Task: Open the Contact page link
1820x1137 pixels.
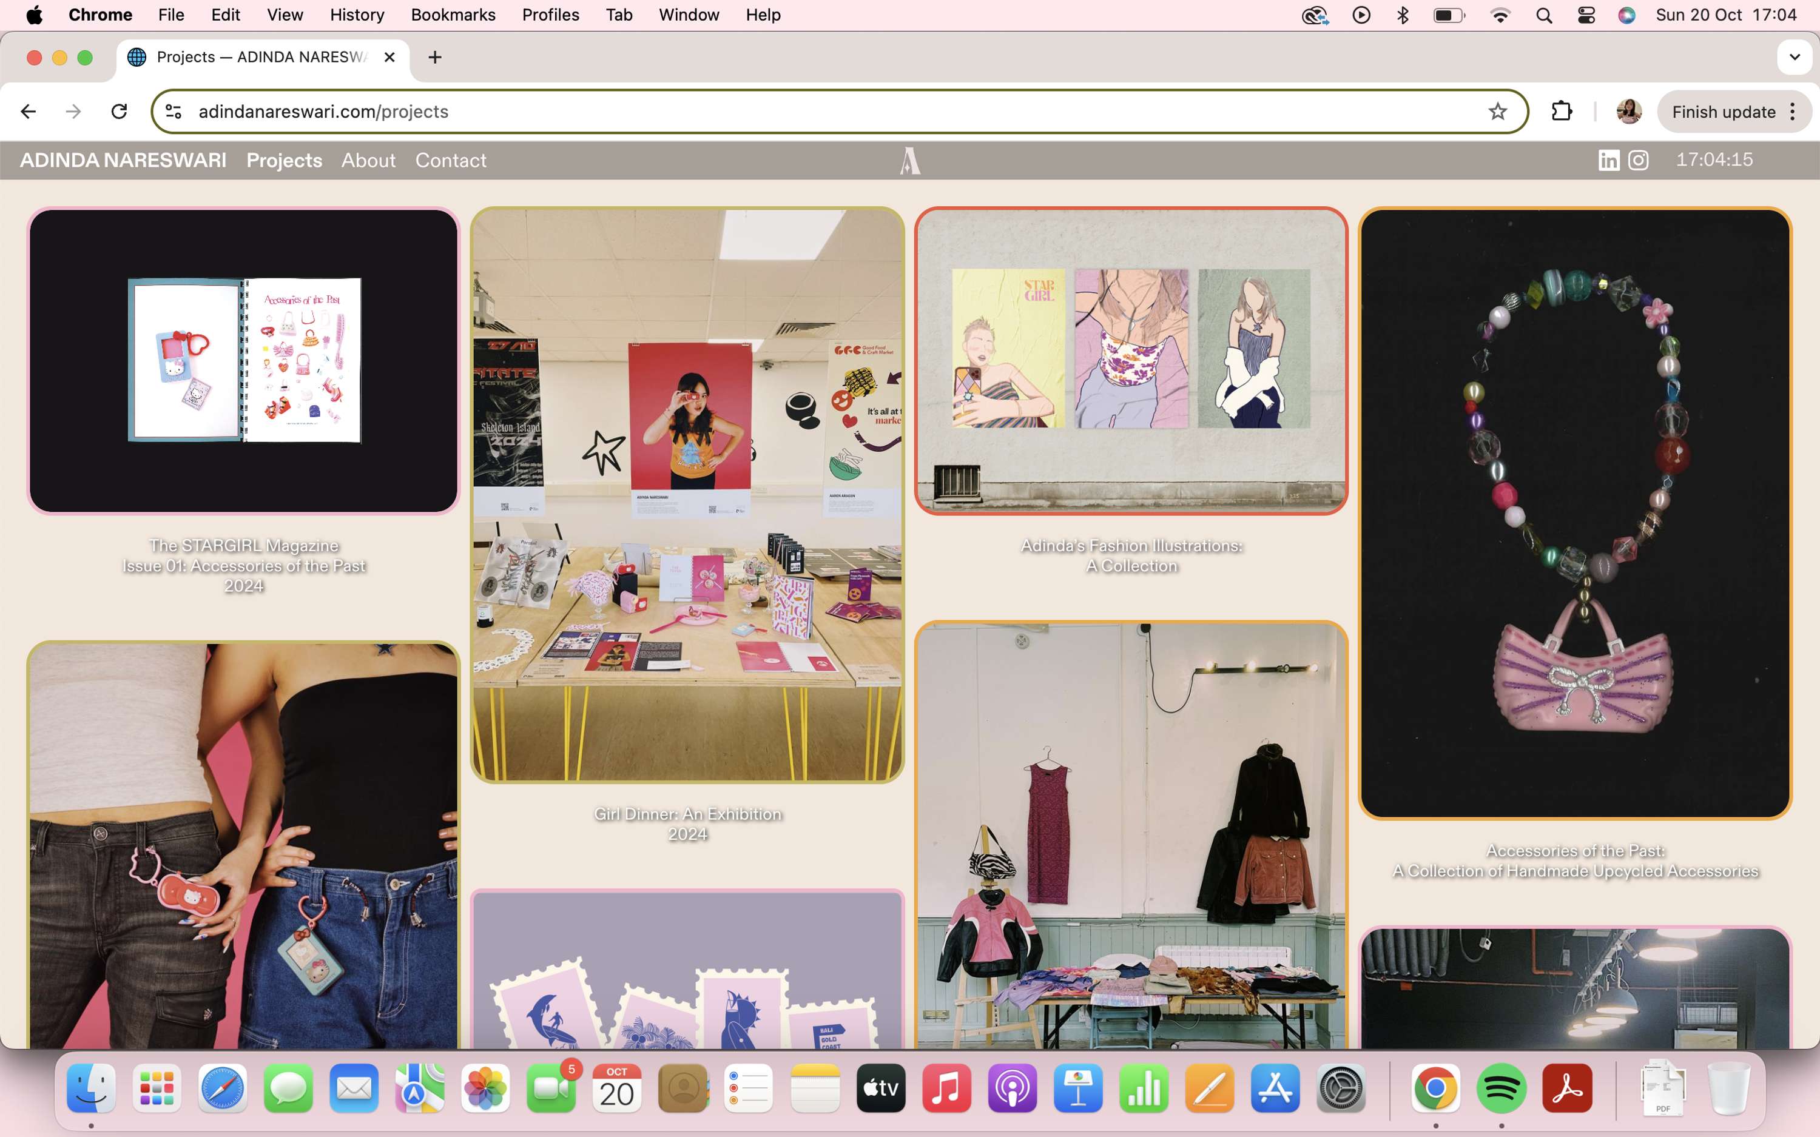Action: point(451,160)
